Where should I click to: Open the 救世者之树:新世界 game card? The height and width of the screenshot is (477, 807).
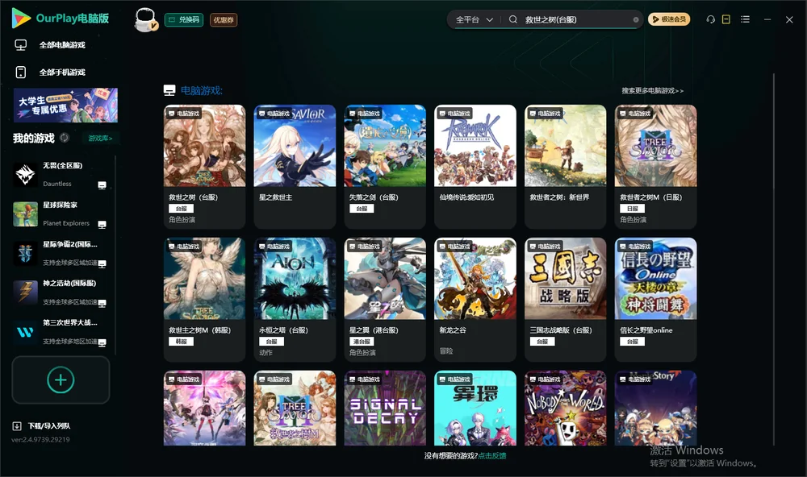(x=565, y=167)
